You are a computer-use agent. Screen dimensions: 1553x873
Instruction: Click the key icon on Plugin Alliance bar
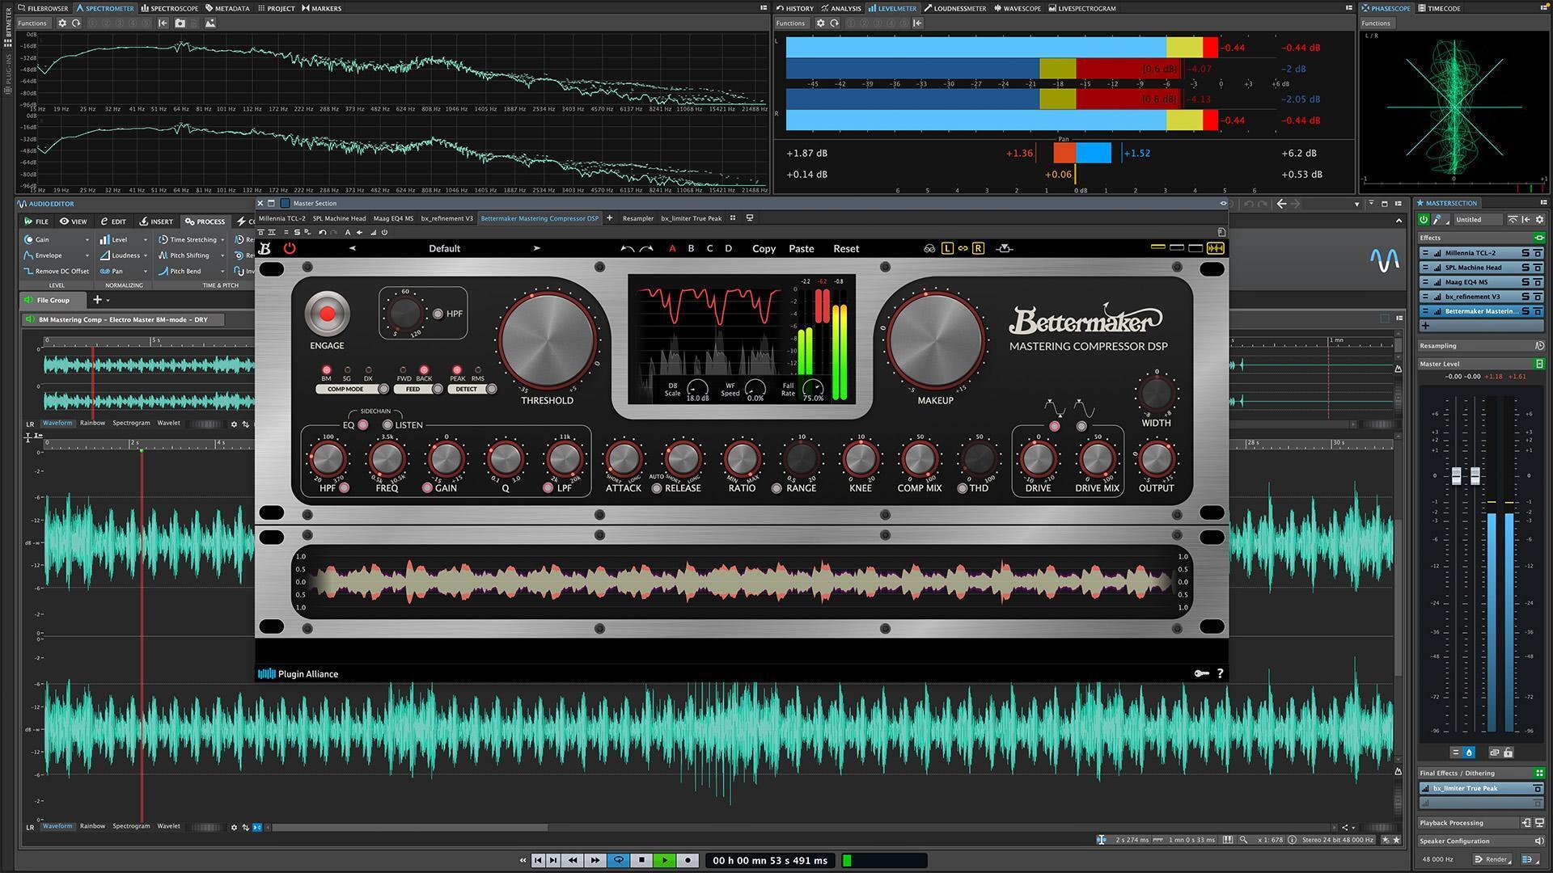coord(1202,673)
